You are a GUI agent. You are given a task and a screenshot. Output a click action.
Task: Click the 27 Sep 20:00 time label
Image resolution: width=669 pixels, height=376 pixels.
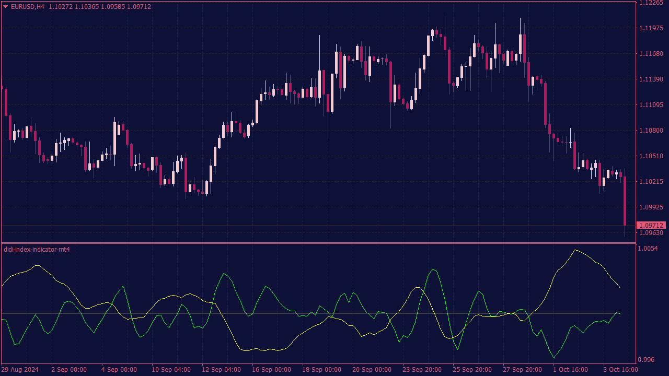(522, 370)
